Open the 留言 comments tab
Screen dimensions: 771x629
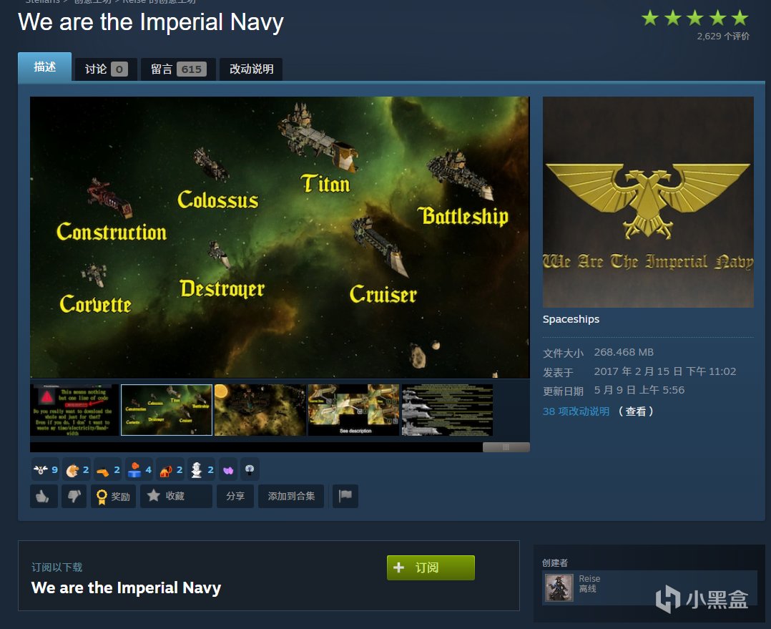pos(178,69)
